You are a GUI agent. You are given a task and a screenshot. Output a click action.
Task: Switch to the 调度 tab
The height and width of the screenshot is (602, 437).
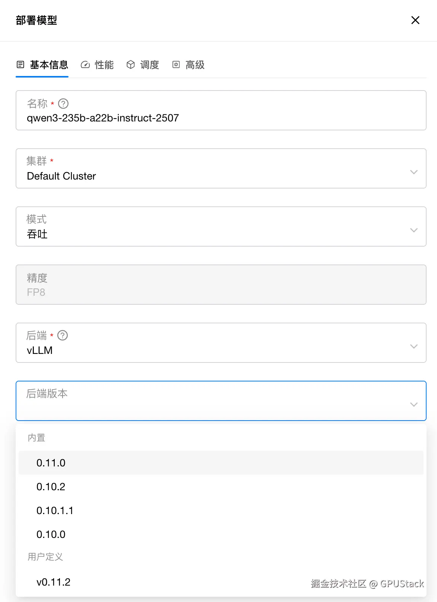click(x=149, y=65)
